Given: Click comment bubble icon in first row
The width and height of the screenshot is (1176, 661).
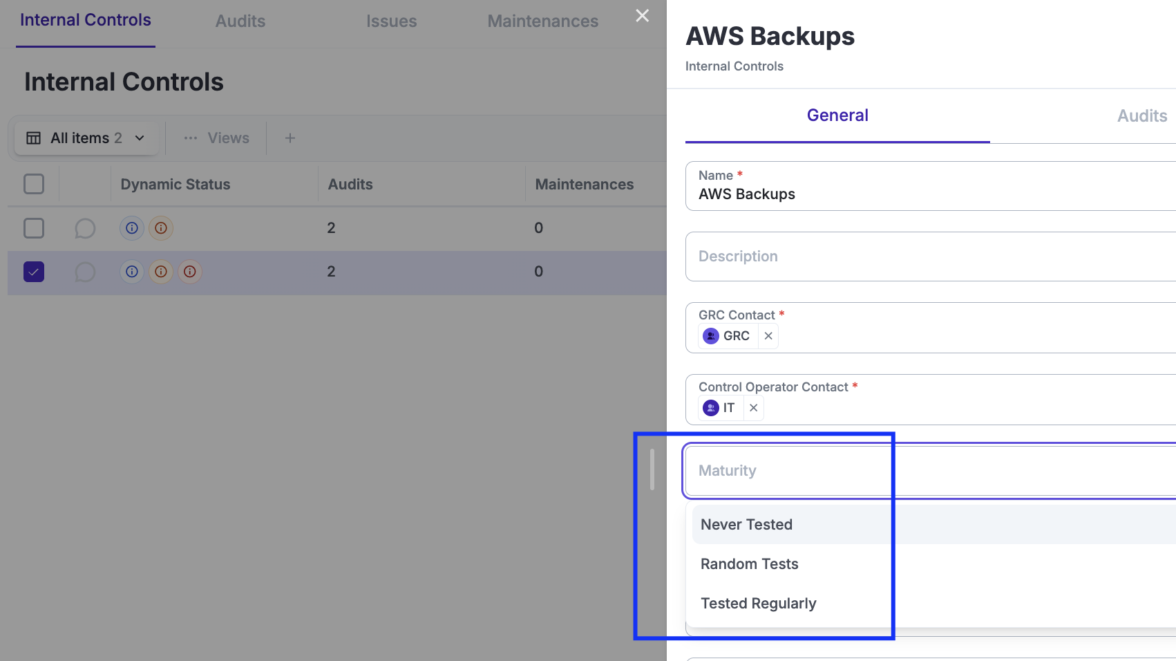Looking at the screenshot, I should (85, 228).
